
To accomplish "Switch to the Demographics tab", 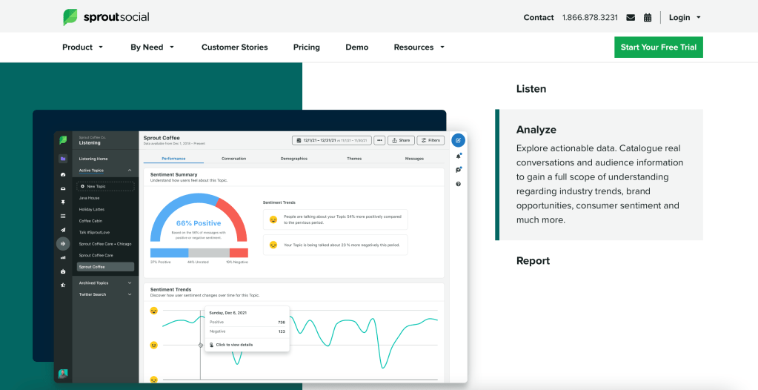I will coord(293,159).
